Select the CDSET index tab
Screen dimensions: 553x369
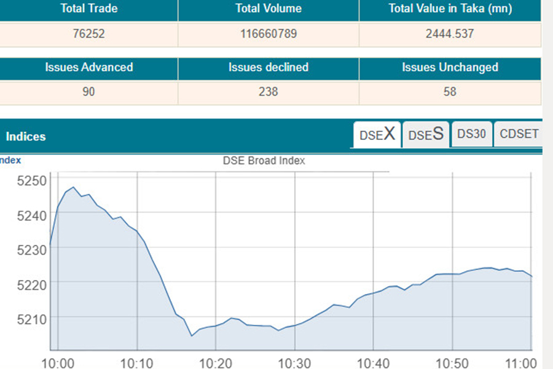click(518, 134)
